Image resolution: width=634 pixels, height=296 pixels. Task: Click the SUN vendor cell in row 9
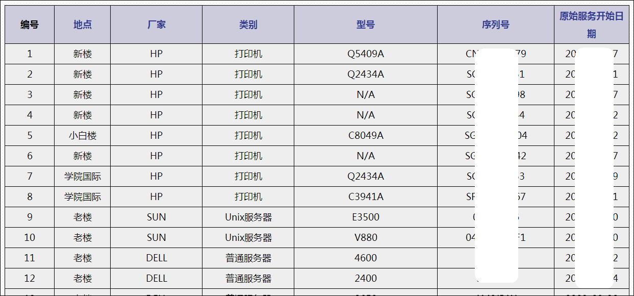pyautogui.click(x=157, y=217)
